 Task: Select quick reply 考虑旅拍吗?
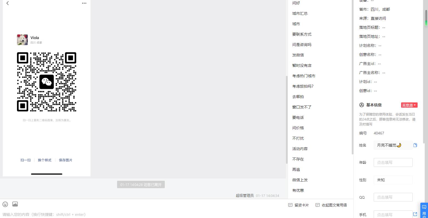[x=303, y=86]
